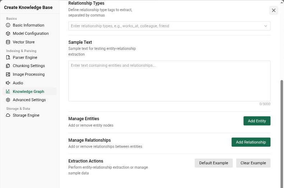Click the Extraction Actions heading
284x188 pixels.
point(86,161)
